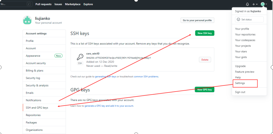Choose Your codespaces from user menu
The image size is (273, 134).
(x=249, y=40)
